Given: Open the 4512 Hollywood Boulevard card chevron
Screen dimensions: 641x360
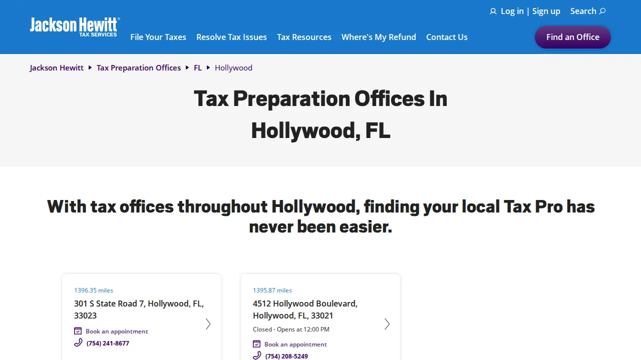Looking at the screenshot, I should (x=387, y=324).
